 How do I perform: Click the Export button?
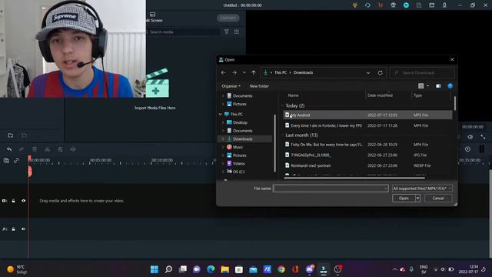tap(228, 18)
